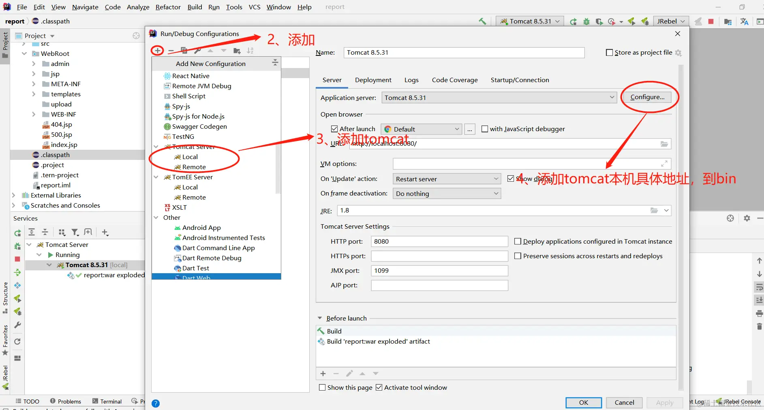
Task: Select Local under TomEE Server
Action: point(190,187)
